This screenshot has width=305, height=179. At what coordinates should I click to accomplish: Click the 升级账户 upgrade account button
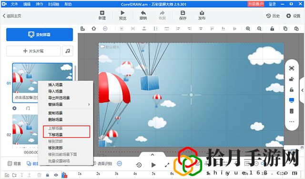(255, 4)
